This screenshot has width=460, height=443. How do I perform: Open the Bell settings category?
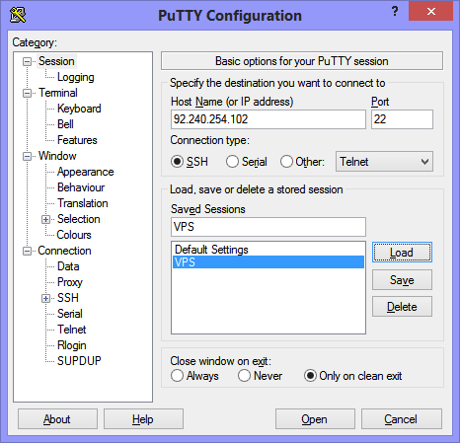pos(65,124)
